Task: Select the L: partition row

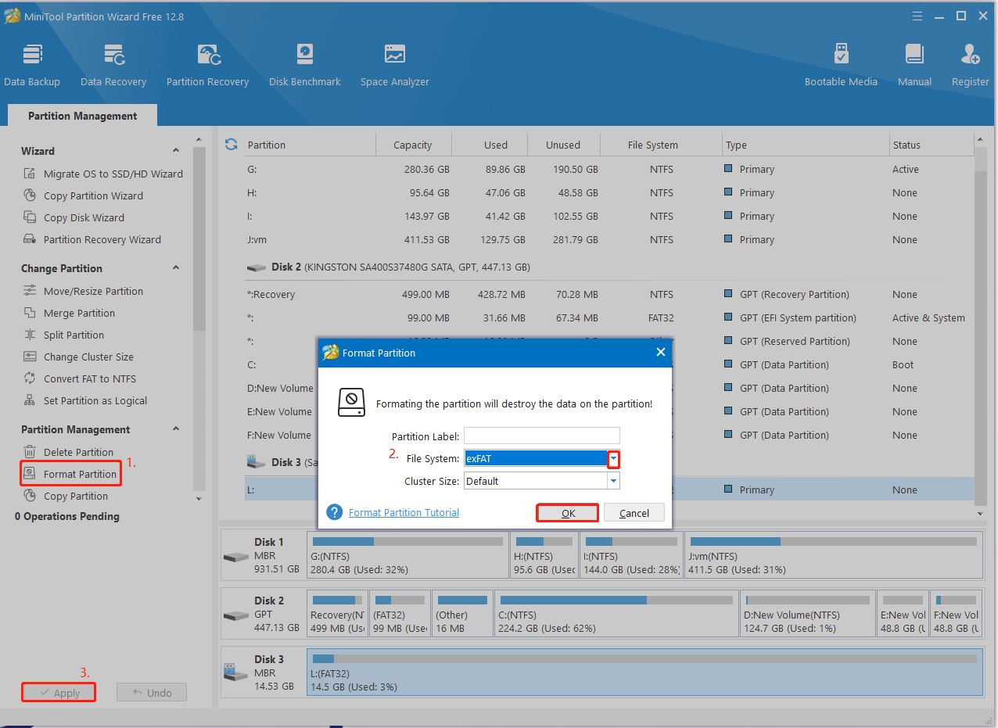Action: 609,490
